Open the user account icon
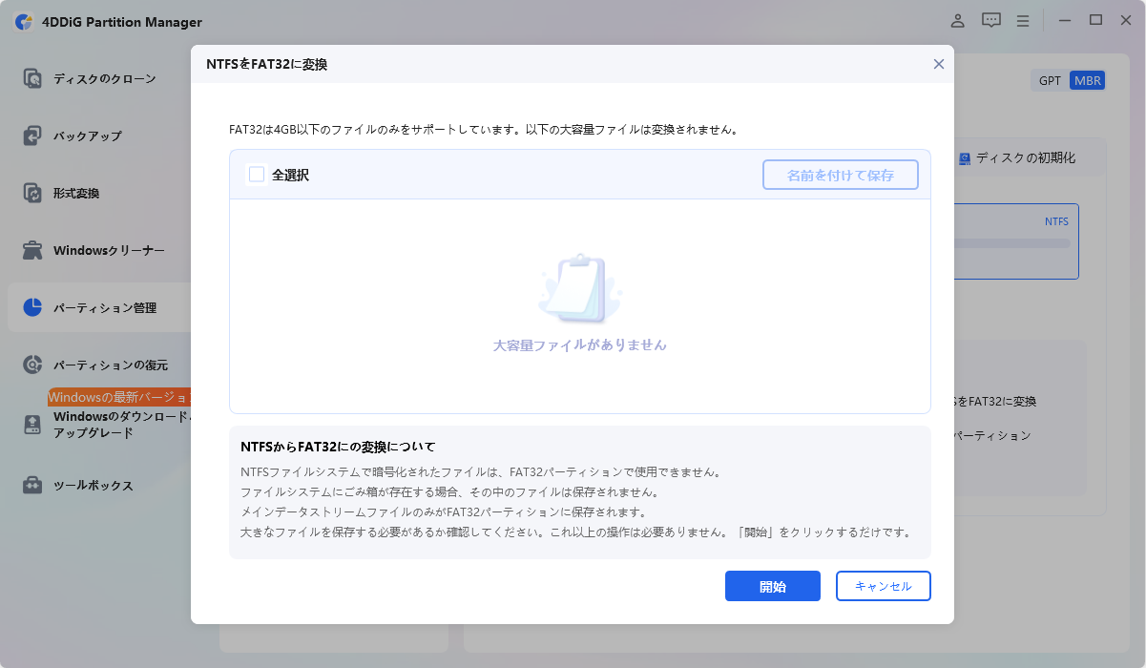Viewport: 1146px width, 668px height. pos(958,20)
